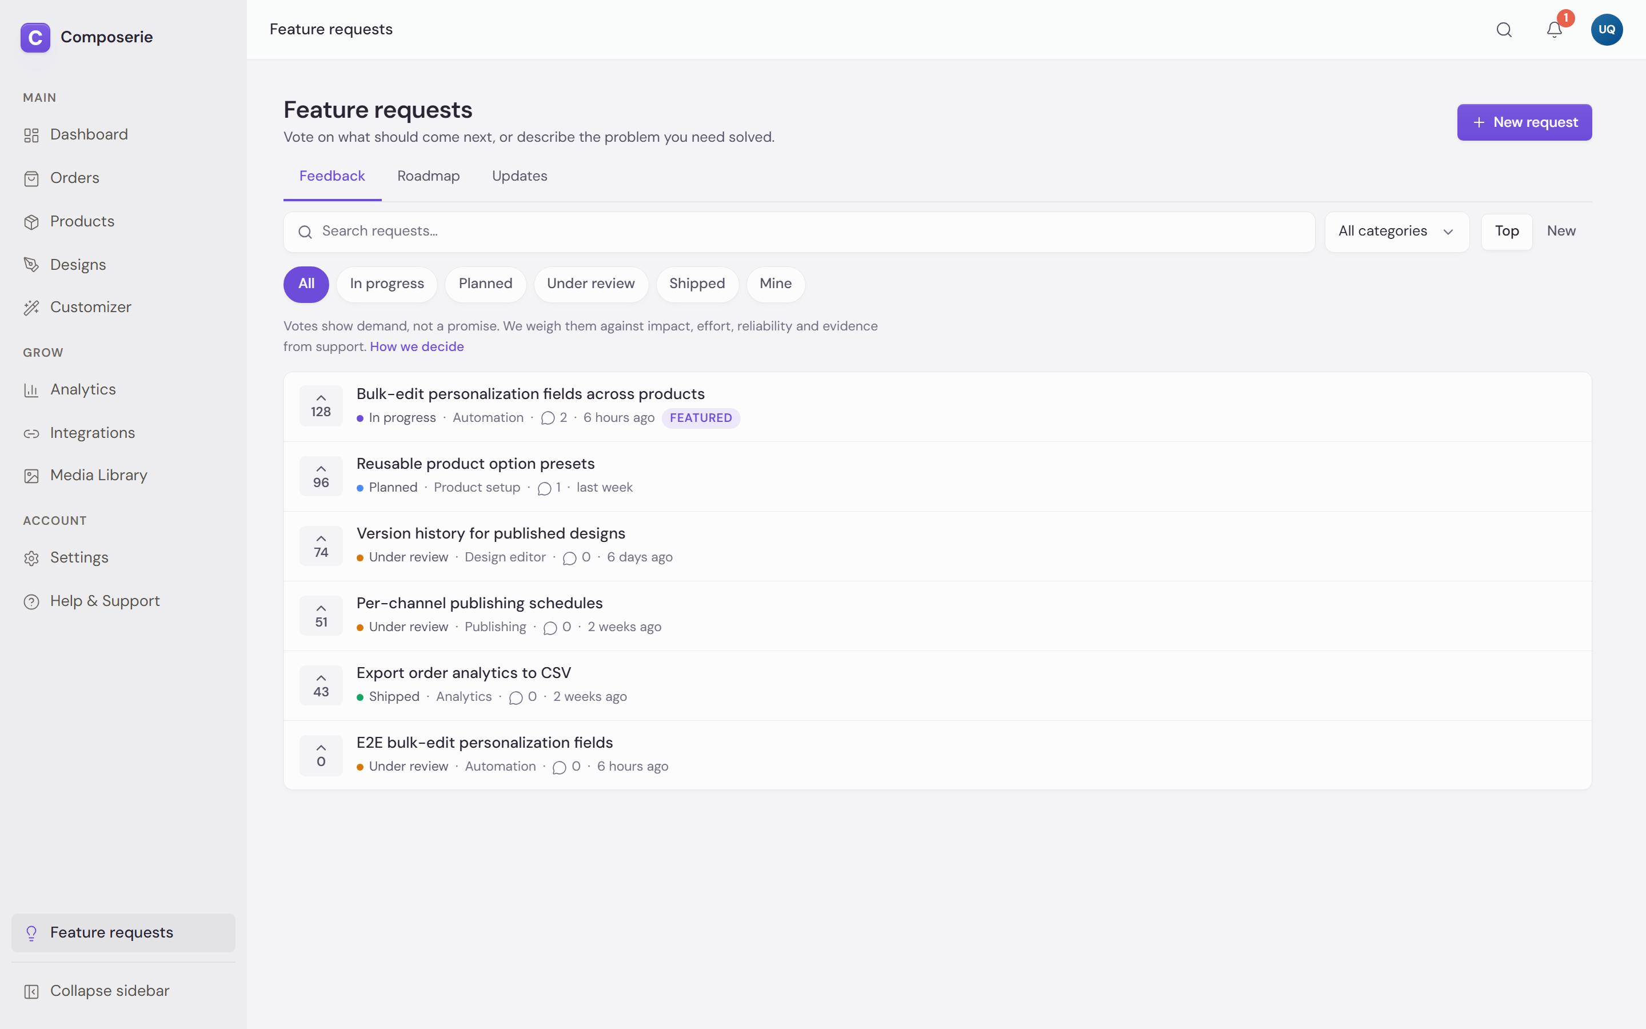This screenshot has width=1646, height=1029.
Task: Open Reusable product option presets title
Action: [x=476, y=464]
